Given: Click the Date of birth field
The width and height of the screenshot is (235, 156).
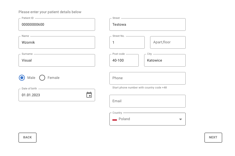Looking at the screenshot, I should (x=51, y=95).
